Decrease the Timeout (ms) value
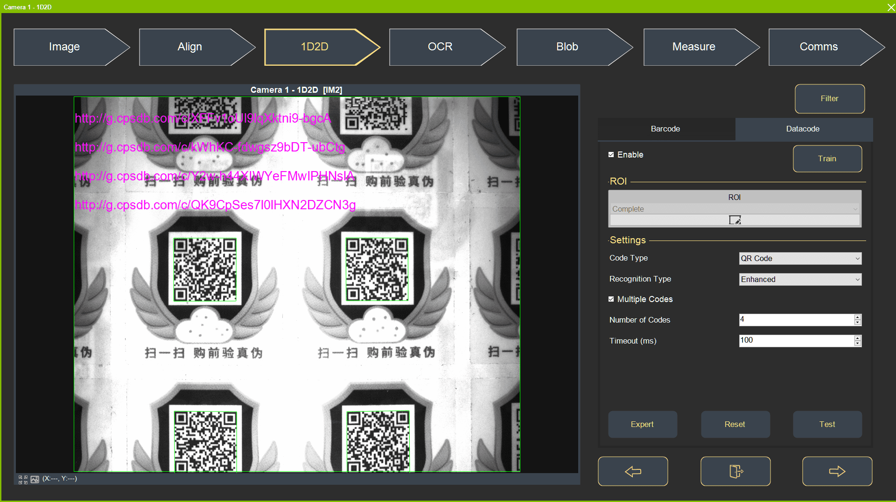Viewport: 896px width, 502px height. pyautogui.click(x=857, y=344)
